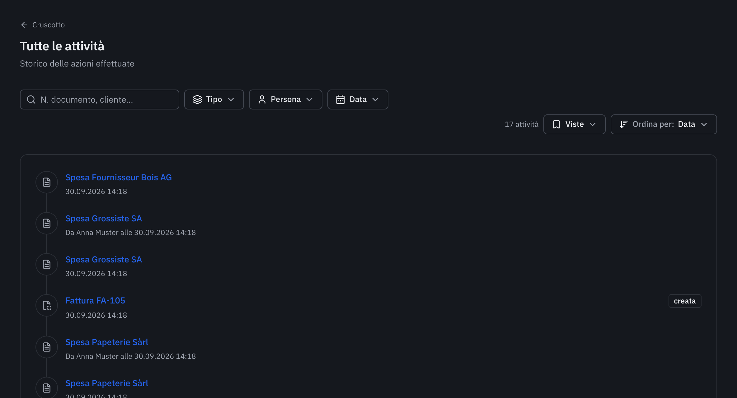Click the magnifier icon in the search box
The image size is (737, 398).
point(31,99)
